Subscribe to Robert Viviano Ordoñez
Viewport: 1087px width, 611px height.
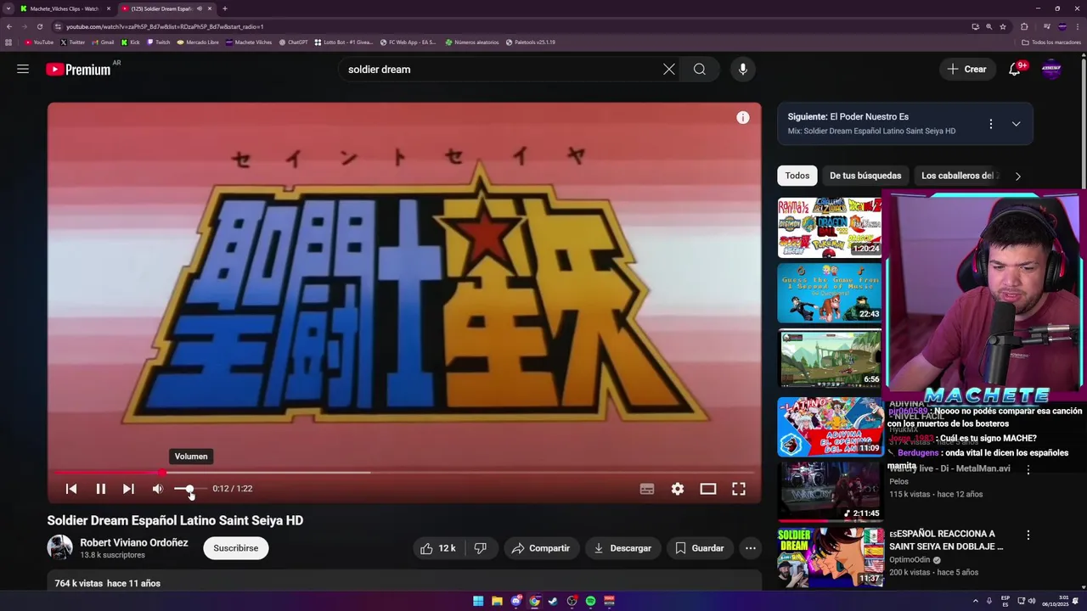tap(236, 548)
